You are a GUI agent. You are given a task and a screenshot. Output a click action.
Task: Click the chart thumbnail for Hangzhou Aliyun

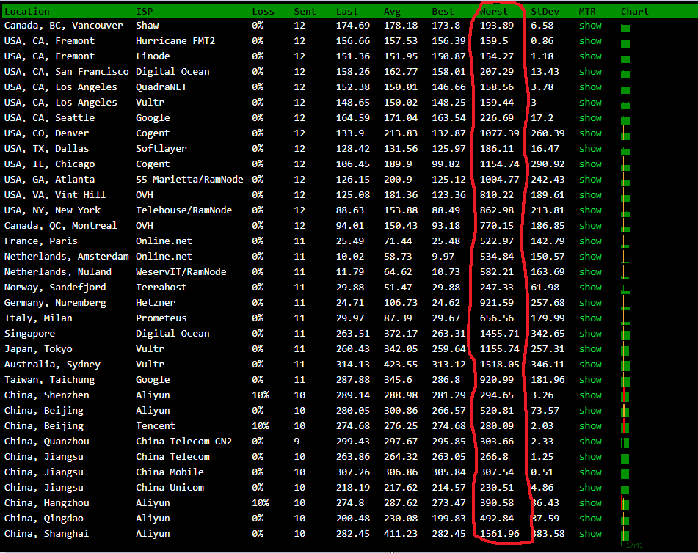625,503
